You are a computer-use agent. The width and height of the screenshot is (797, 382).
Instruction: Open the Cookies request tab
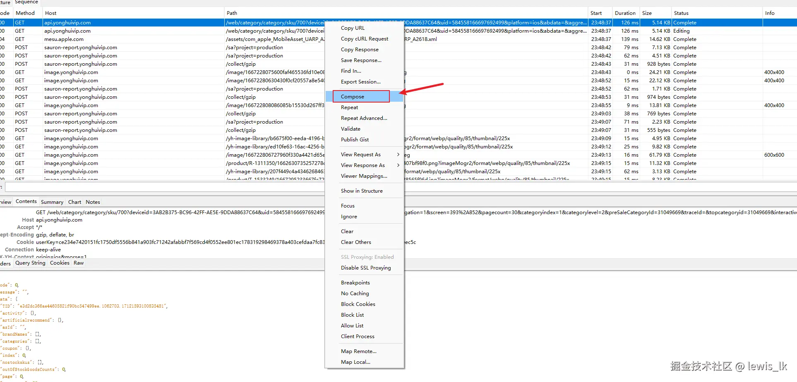60,263
